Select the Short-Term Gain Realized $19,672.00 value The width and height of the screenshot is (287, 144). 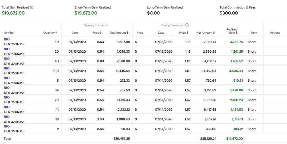86,13
